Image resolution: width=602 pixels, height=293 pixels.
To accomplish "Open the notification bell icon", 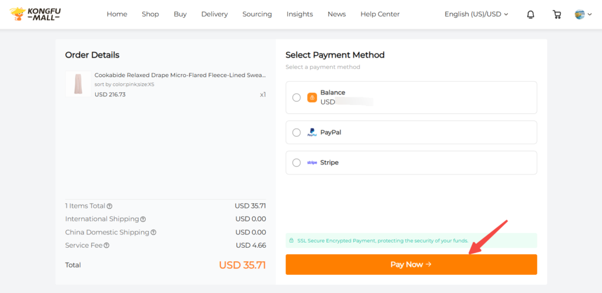I will pyautogui.click(x=531, y=15).
